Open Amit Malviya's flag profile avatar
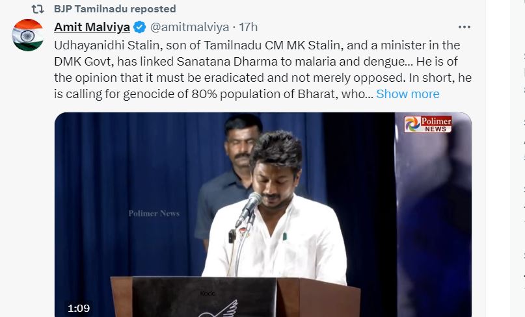The image size is (525, 317). point(27,35)
